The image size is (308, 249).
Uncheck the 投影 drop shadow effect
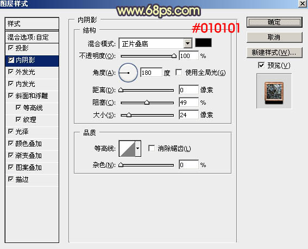[x=11, y=48]
